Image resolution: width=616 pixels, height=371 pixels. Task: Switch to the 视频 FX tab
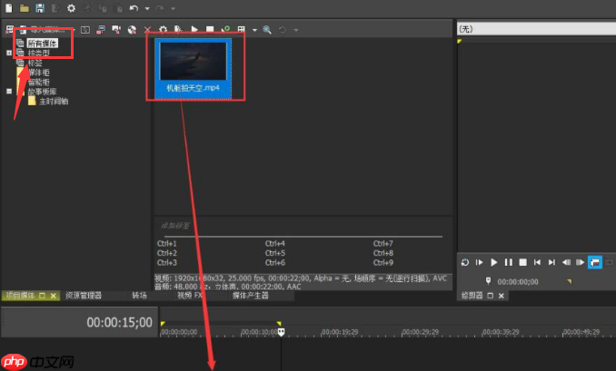click(x=190, y=296)
